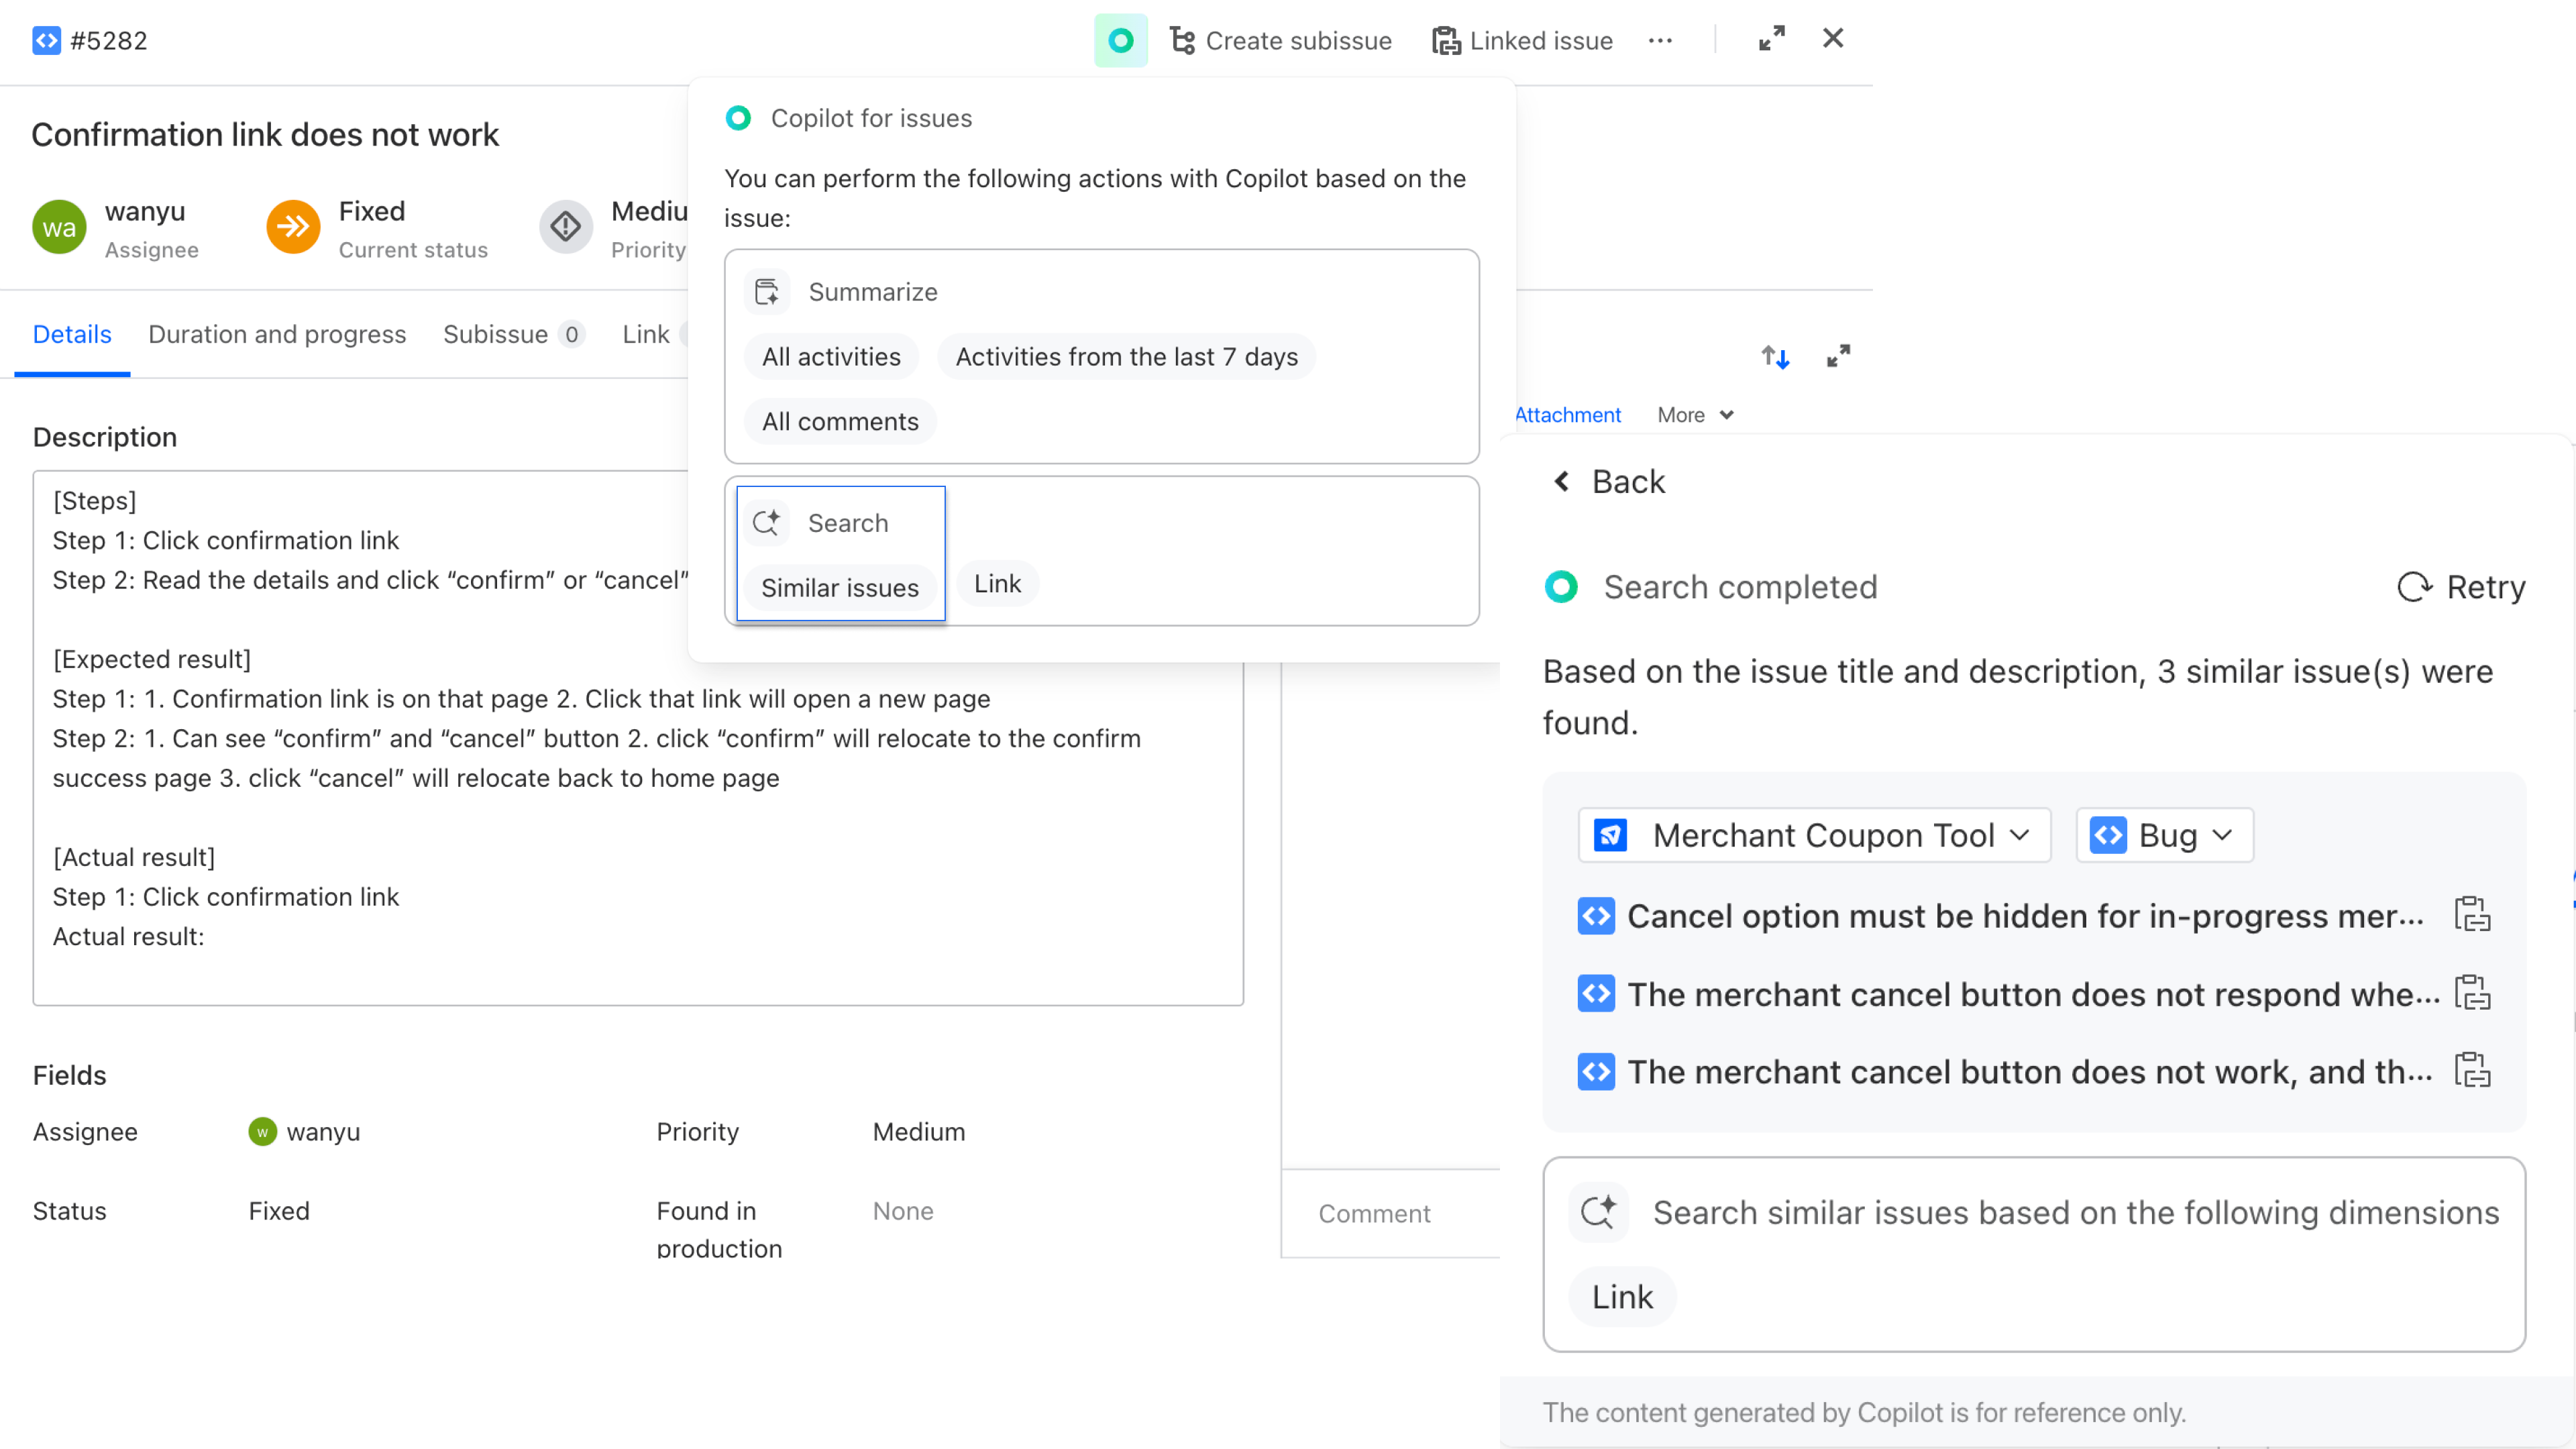
Task: Select Activities from the last 7 days
Action: point(1126,356)
